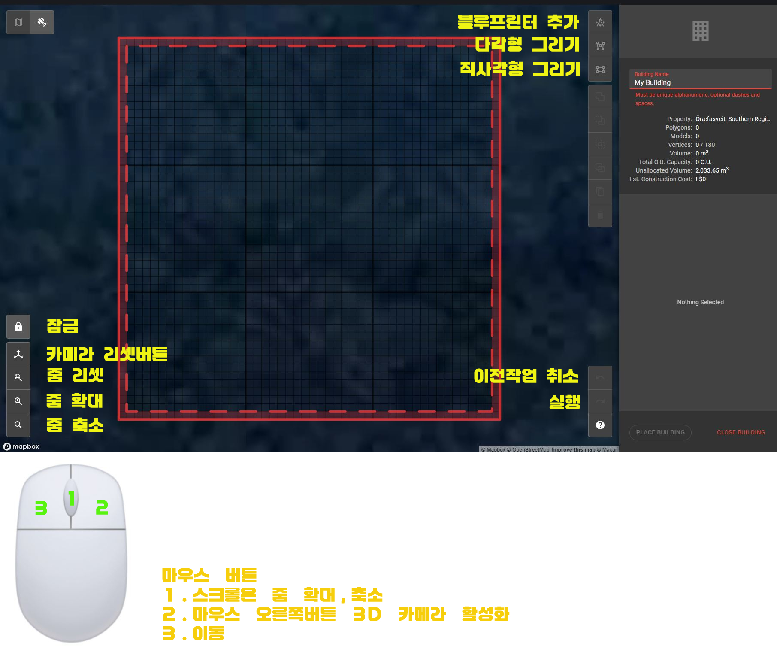Click the PLACE BUILDING button
Viewport: 777px width, 646px height.
[x=660, y=432]
